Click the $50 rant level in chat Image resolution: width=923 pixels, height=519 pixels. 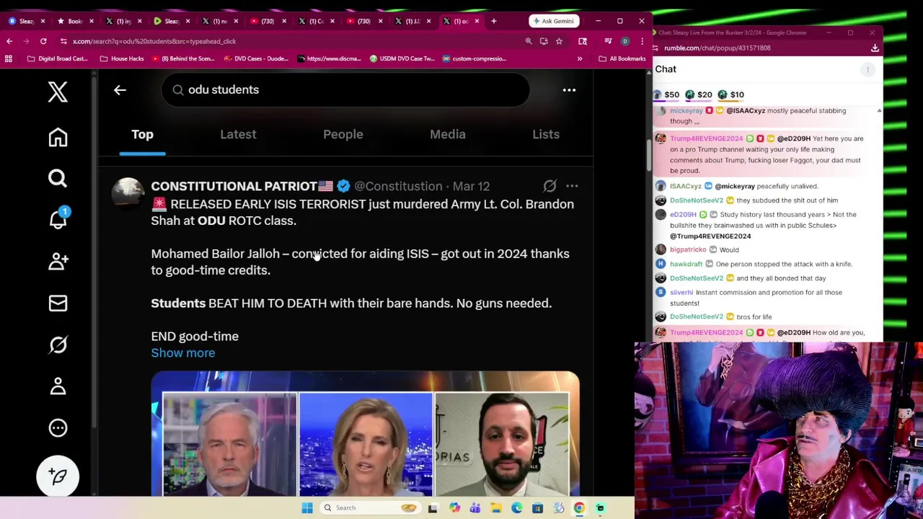pyautogui.click(x=666, y=94)
